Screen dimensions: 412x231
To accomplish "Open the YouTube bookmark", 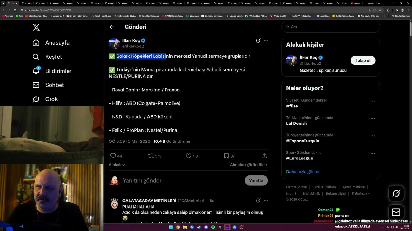I will (x=7, y=16).
